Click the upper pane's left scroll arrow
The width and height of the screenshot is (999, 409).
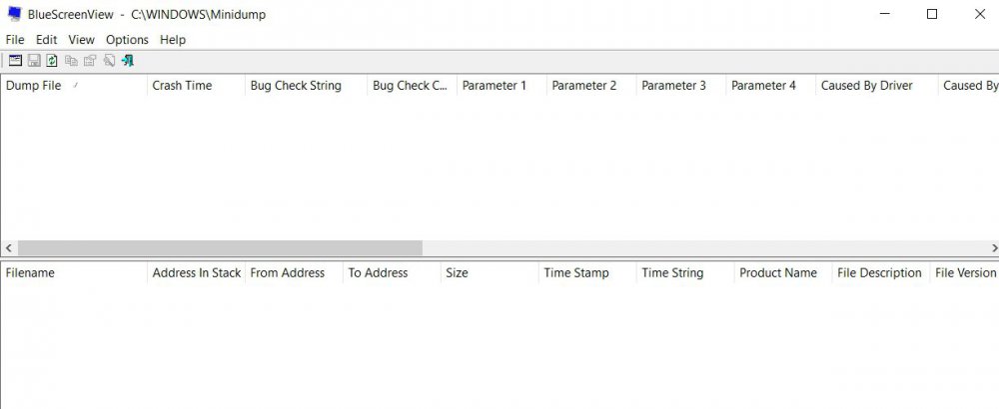pyautogui.click(x=8, y=248)
